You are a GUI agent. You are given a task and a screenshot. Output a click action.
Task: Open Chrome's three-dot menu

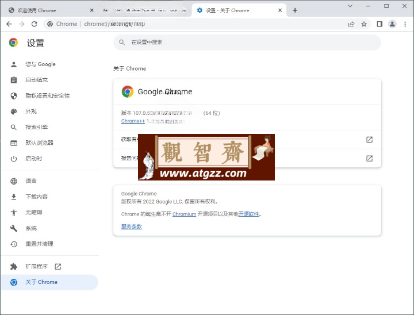(405, 24)
